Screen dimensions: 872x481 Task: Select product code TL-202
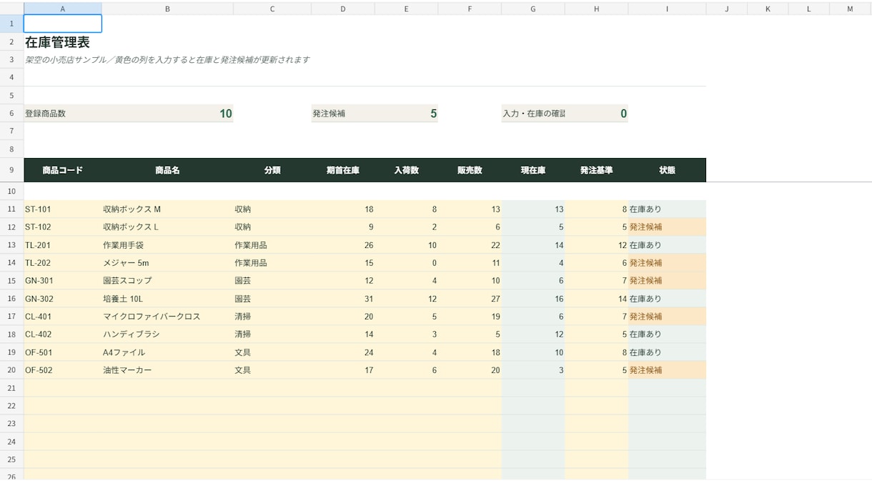point(63,263)
